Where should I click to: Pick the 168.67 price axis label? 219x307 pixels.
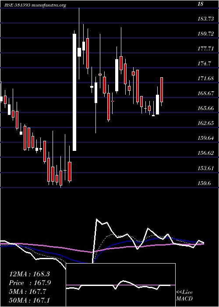click(205, 93)
